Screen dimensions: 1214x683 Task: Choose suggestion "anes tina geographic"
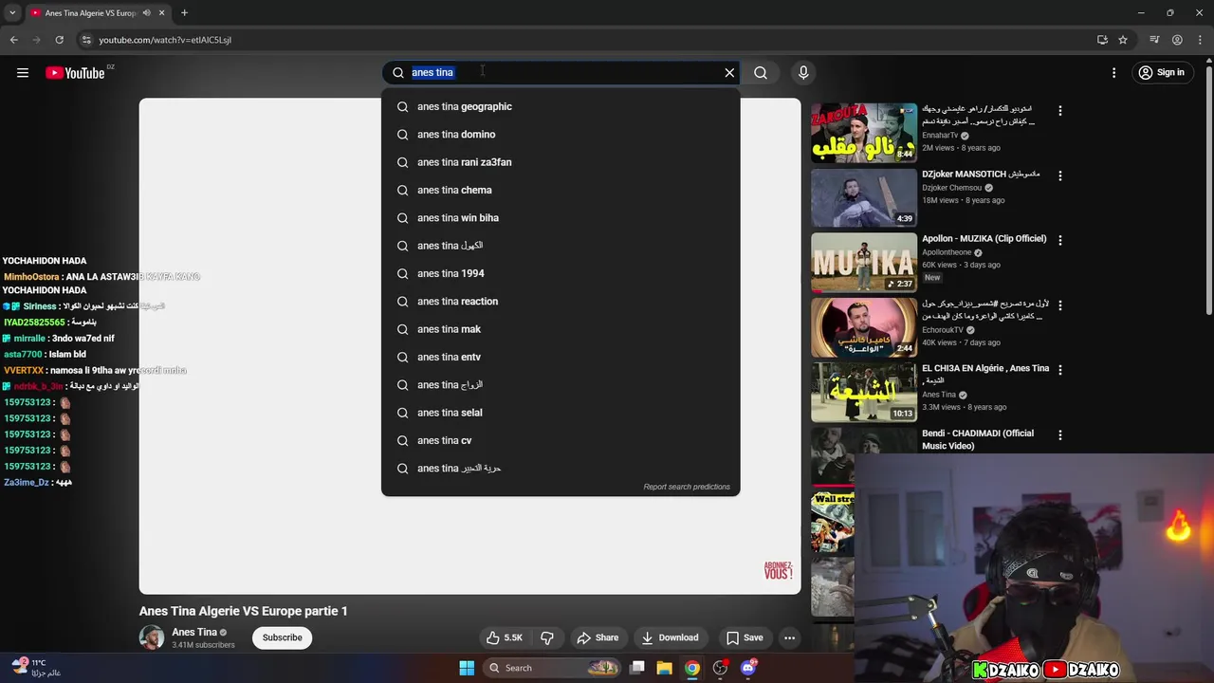tap(561, 106)
